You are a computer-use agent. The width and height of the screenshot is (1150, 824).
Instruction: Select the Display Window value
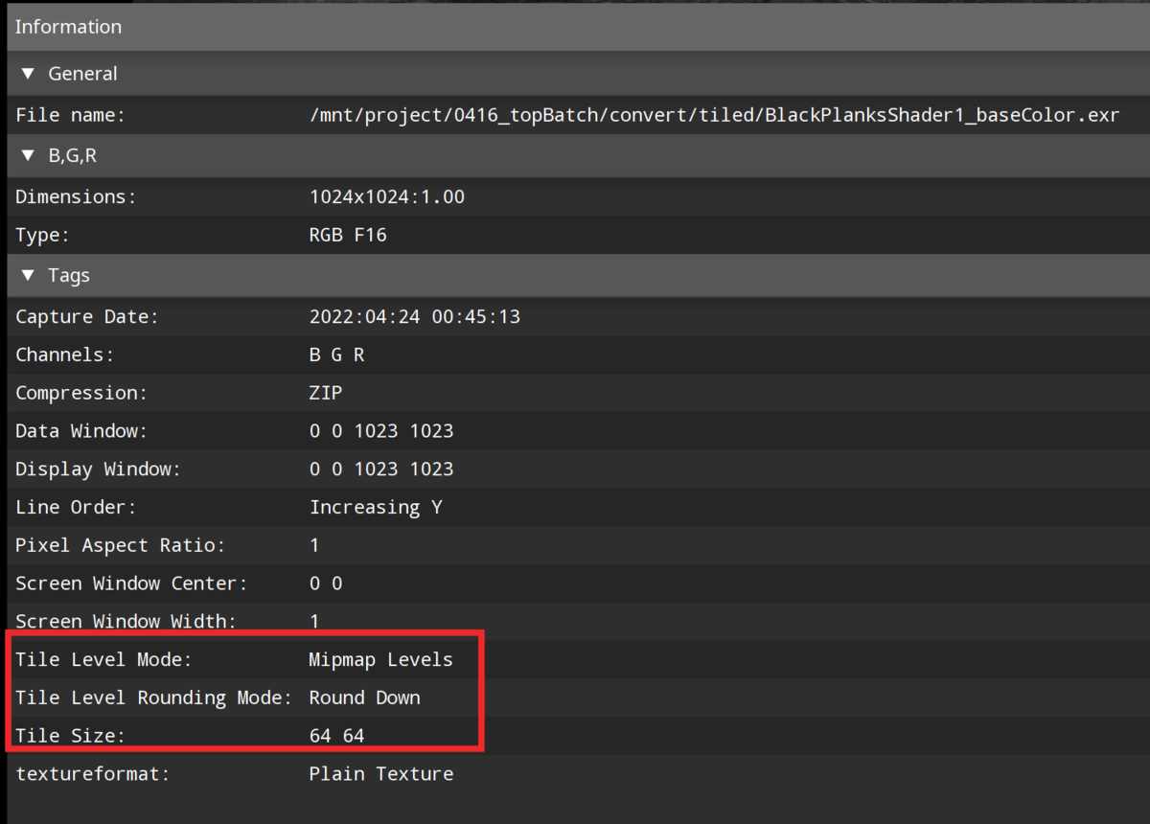(x=381, y=469)
